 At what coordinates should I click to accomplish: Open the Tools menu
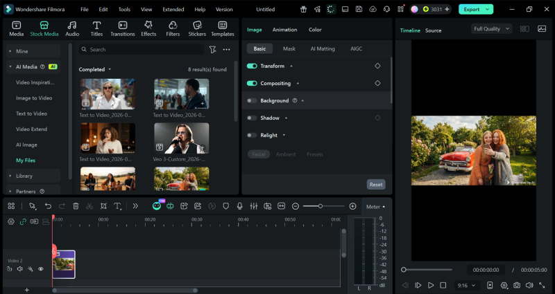coord(124,10)
